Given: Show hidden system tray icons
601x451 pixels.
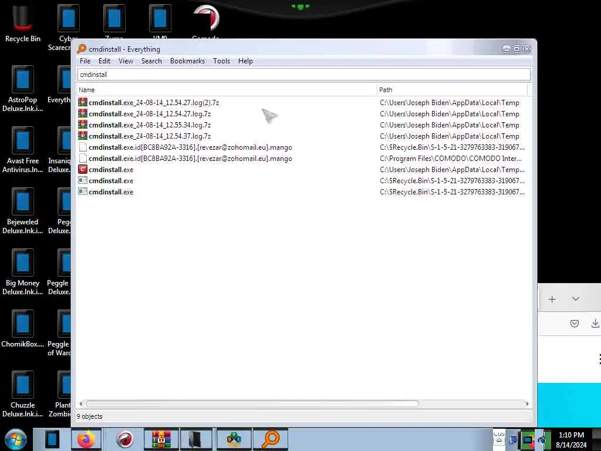Looking at the screenshot, I should [499, 440].
